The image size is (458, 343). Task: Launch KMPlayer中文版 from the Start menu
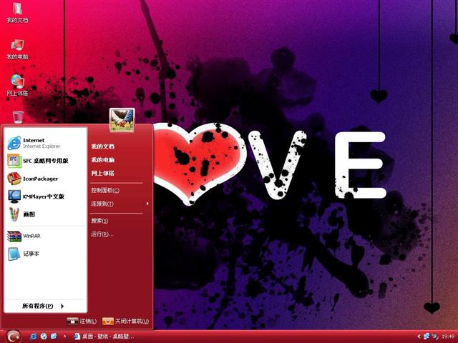click(46, 197)
